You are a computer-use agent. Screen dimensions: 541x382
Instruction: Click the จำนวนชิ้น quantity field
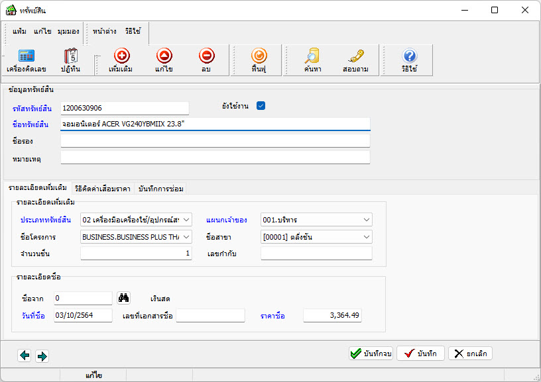point(136,253)
